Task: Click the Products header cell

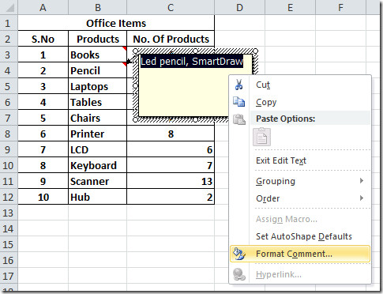Action: 98,39
